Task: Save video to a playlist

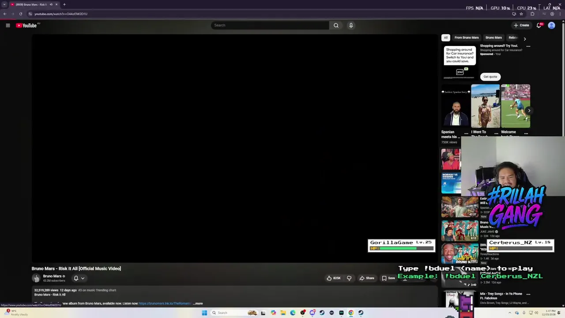Action: 388,278
